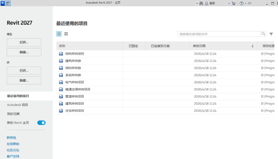This screenshot has width=278, height=159.
Task: Toggle the 新的 Revit 主页 switch
Action: (41, 123)
